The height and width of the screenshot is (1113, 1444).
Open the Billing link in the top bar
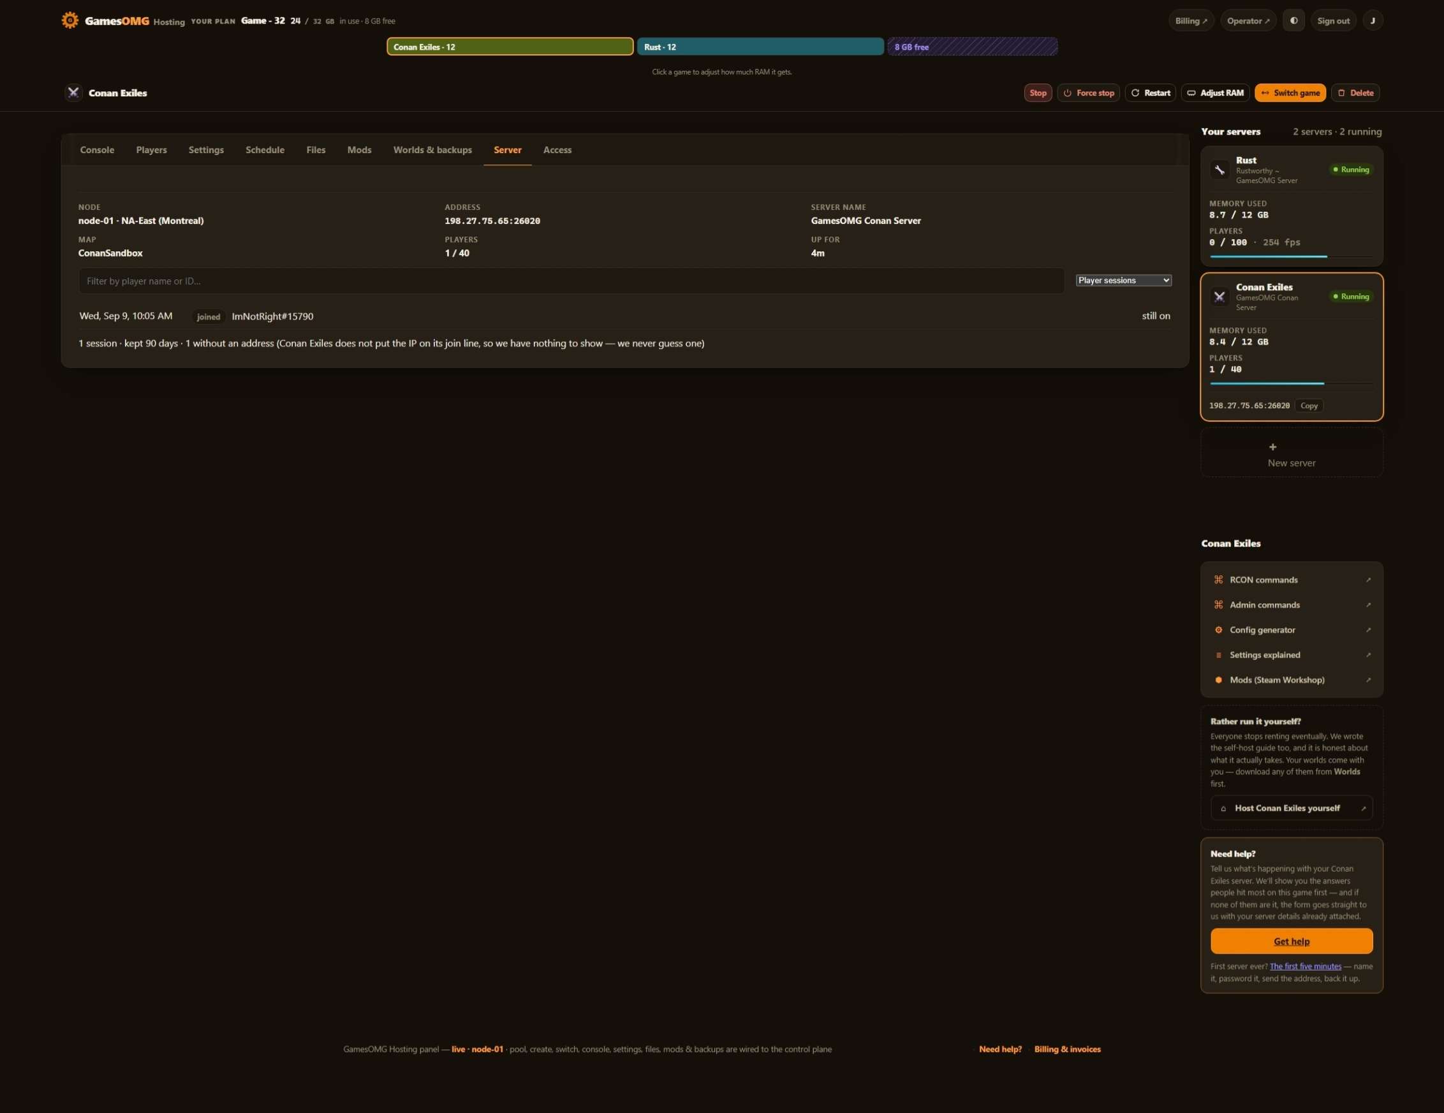tap(1191, 20)
